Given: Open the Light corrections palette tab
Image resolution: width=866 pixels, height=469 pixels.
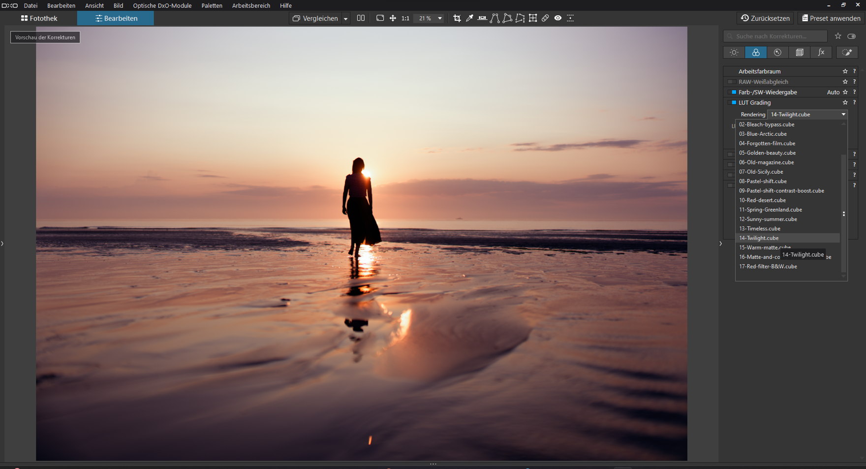Looking at the screenshot, I should coord(734,53).
